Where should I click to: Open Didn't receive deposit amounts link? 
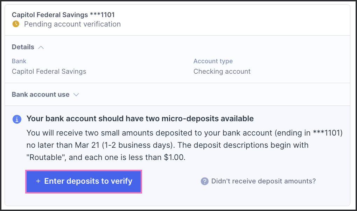click(x=264, y=181)
